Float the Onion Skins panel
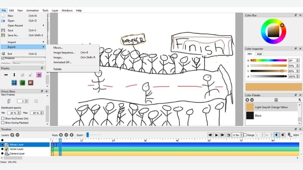This screenshot has width=303, height=170. [42, 91]
